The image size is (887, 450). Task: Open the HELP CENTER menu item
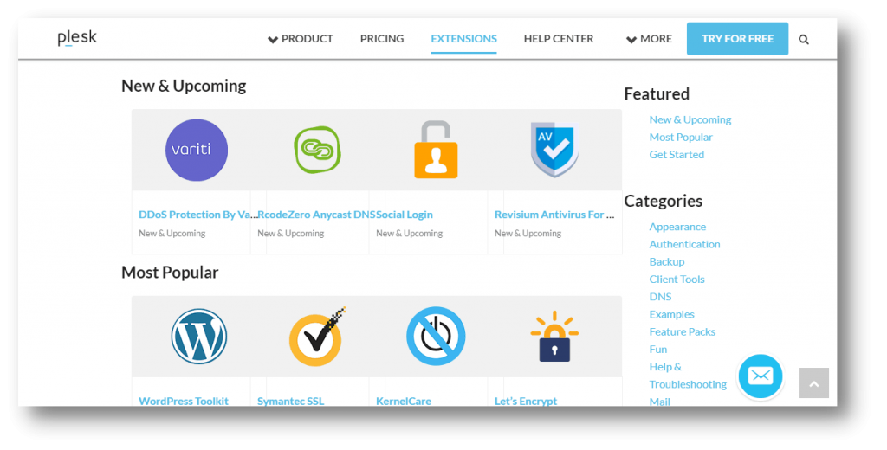559,39
